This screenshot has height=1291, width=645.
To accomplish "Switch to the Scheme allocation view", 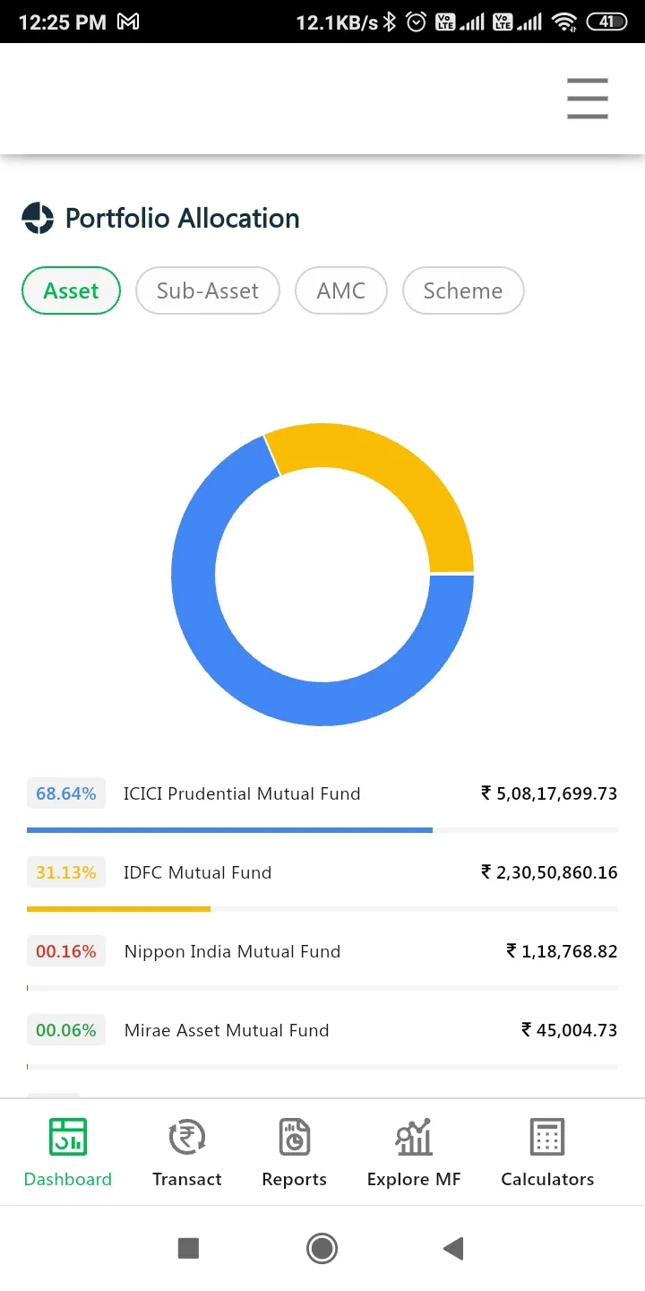I will (x=462, y=290).
